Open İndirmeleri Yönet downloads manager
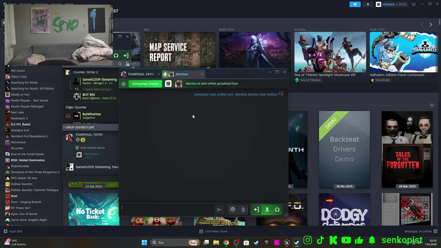The height and width of the screenshot is (248, 441). tap(213, 231)
